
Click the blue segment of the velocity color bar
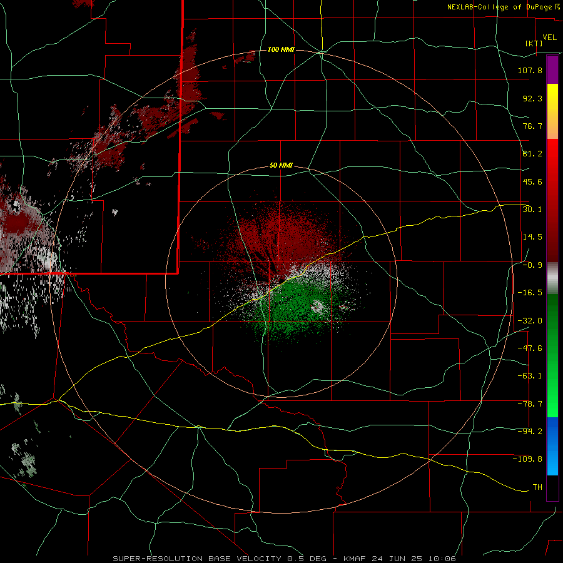552,446
